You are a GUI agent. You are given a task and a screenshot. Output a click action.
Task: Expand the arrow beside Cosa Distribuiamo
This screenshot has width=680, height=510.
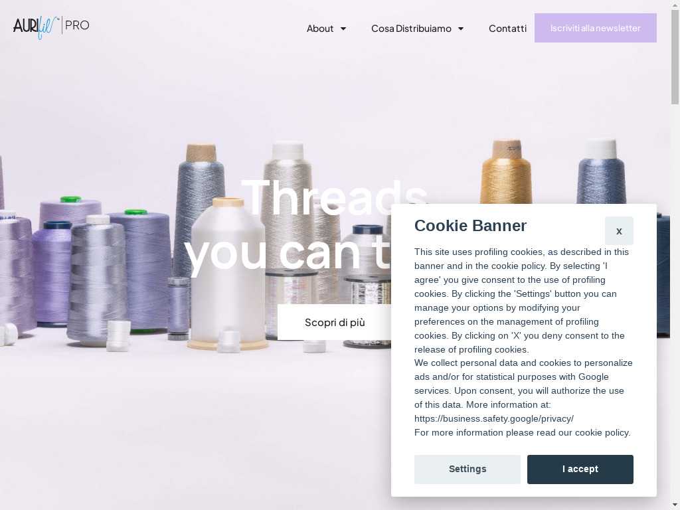(461, 29)
